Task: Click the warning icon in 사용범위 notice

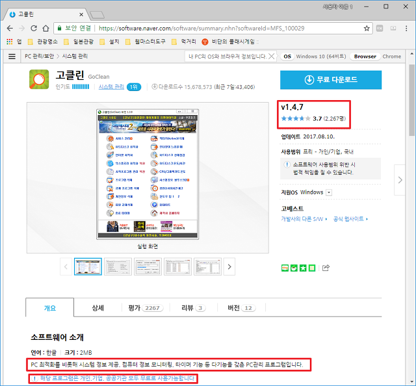Action: tap(287, 164)
